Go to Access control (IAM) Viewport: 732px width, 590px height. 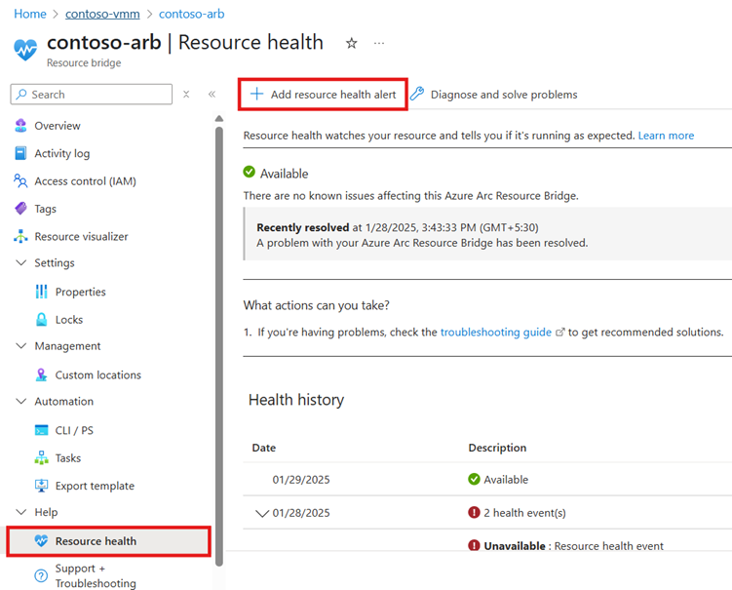tap(85, 181)
